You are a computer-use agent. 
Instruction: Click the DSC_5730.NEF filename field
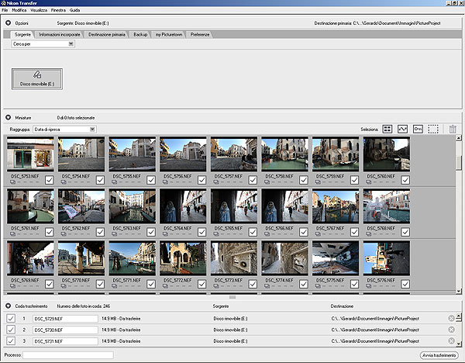click(x=65, y=330)
